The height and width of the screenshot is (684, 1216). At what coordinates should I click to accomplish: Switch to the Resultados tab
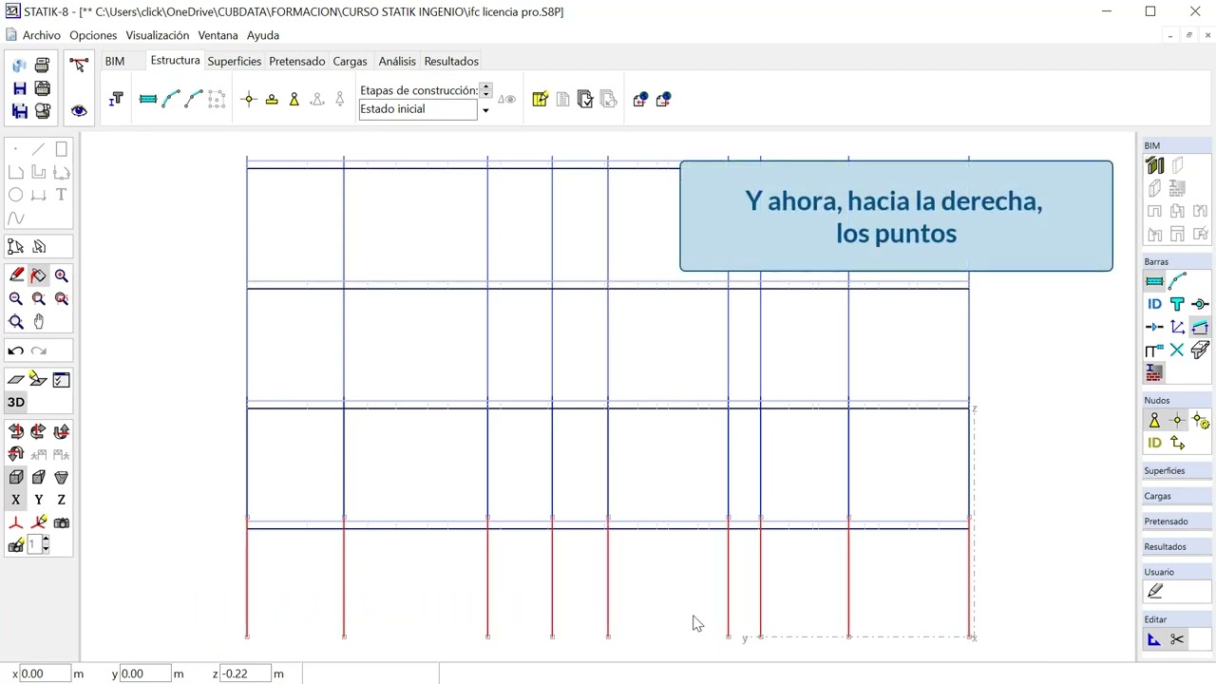click(x=451, y=61)
